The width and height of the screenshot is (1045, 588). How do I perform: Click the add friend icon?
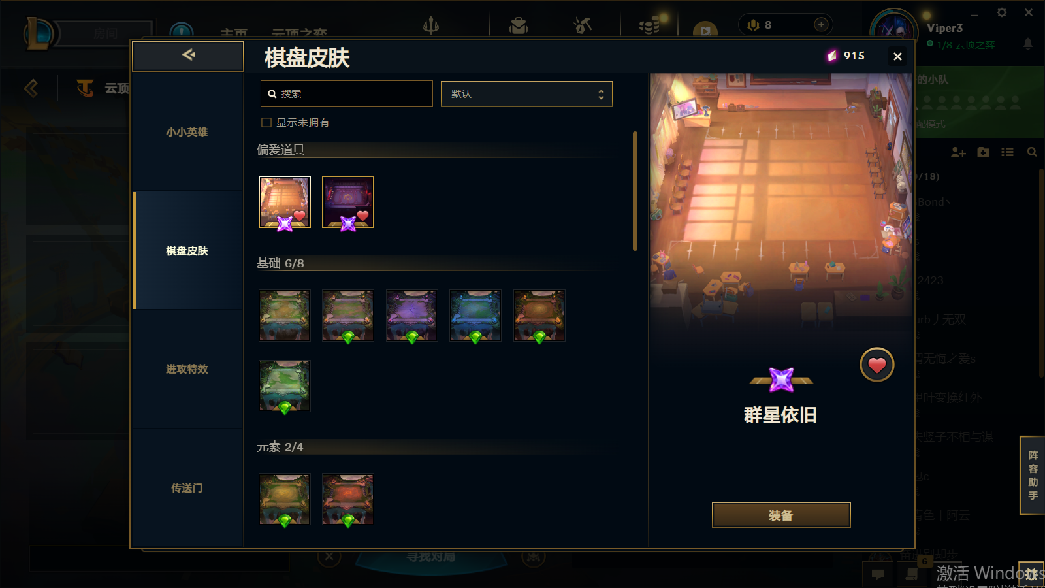(958, 152)
